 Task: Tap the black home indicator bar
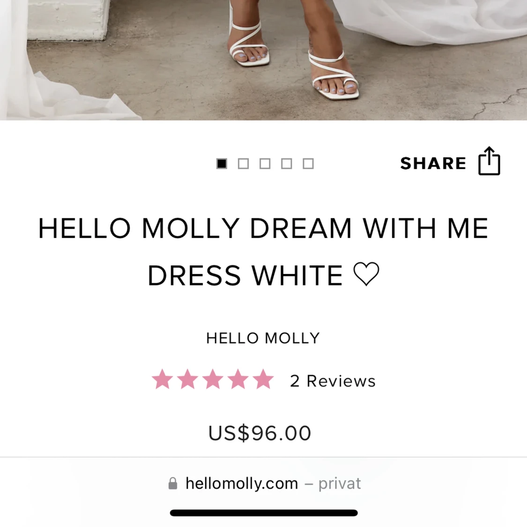(264, 513)
